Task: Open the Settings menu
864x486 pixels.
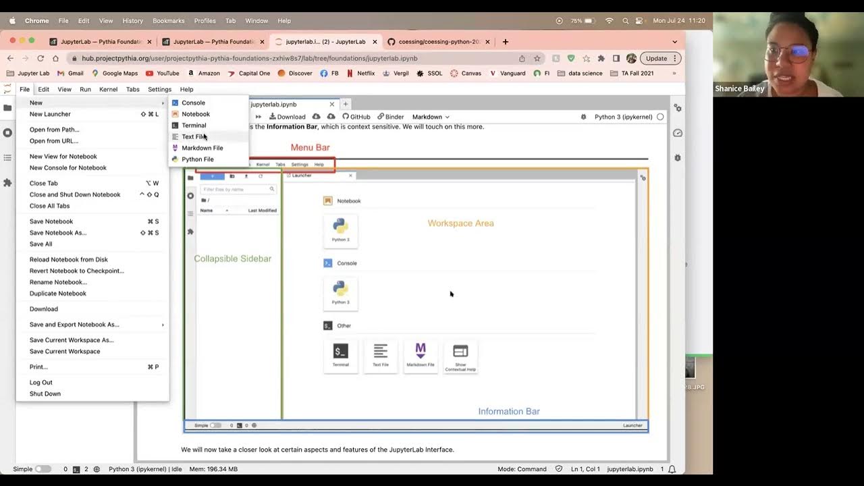Action: pyautogui.click(x=159, y=89)
